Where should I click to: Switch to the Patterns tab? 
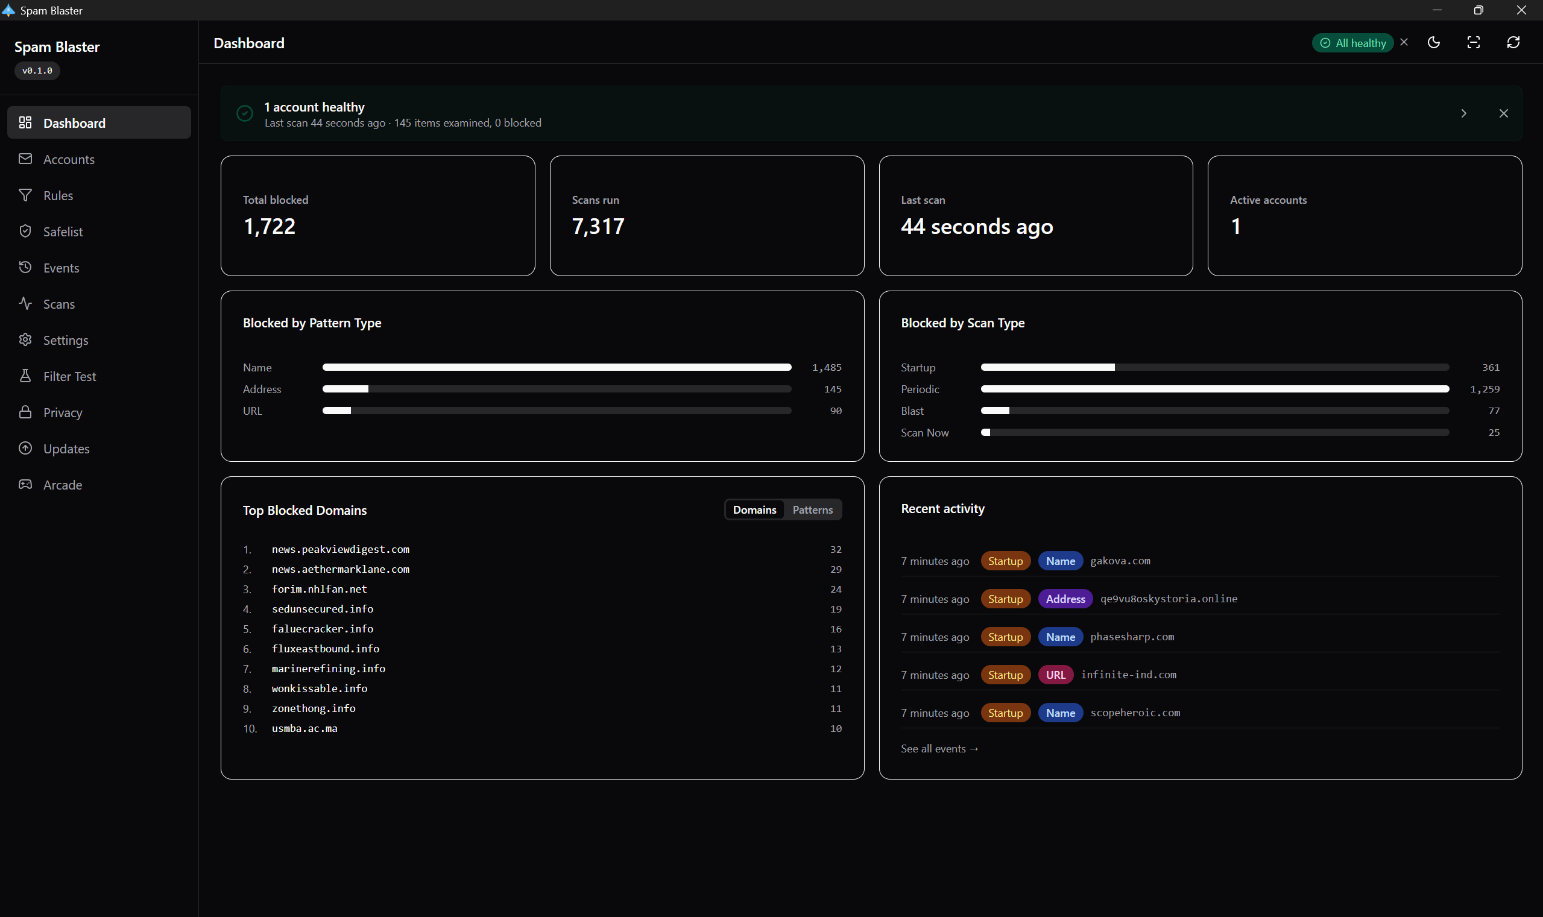(812, 509)
